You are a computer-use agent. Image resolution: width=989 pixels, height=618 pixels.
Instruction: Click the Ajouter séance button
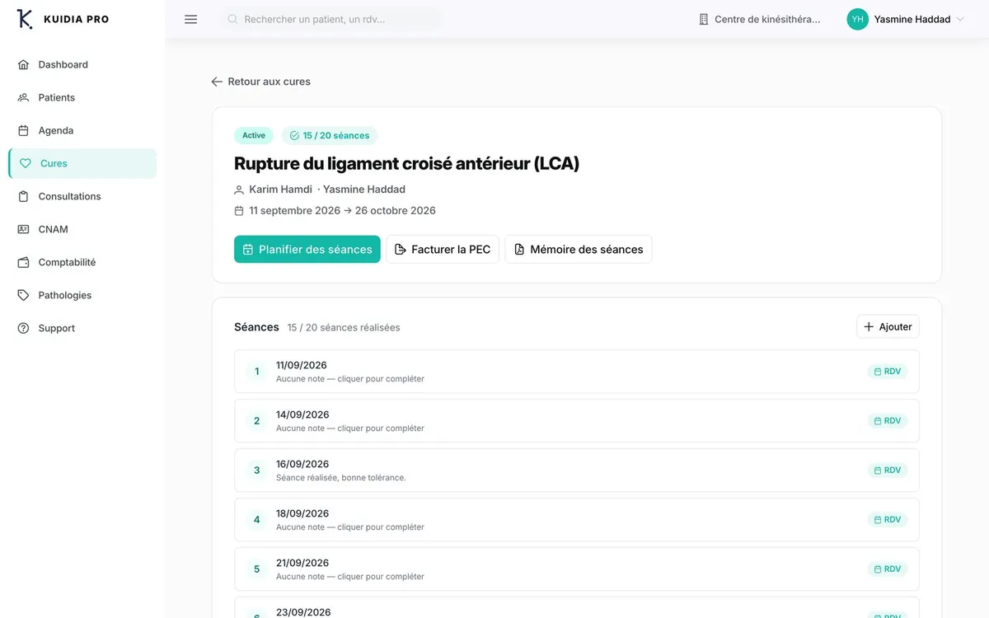click(888, 326)
